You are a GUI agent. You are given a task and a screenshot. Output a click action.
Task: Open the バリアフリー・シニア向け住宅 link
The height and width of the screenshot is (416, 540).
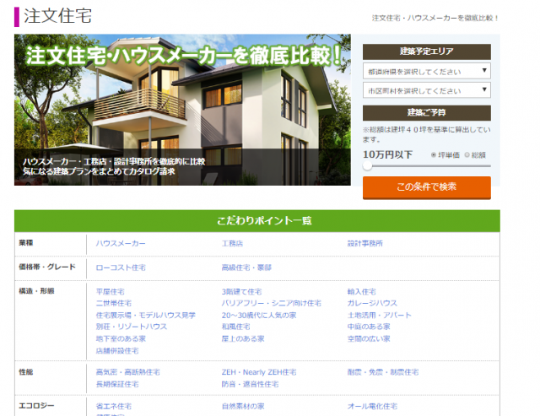(x=271, y=303)
